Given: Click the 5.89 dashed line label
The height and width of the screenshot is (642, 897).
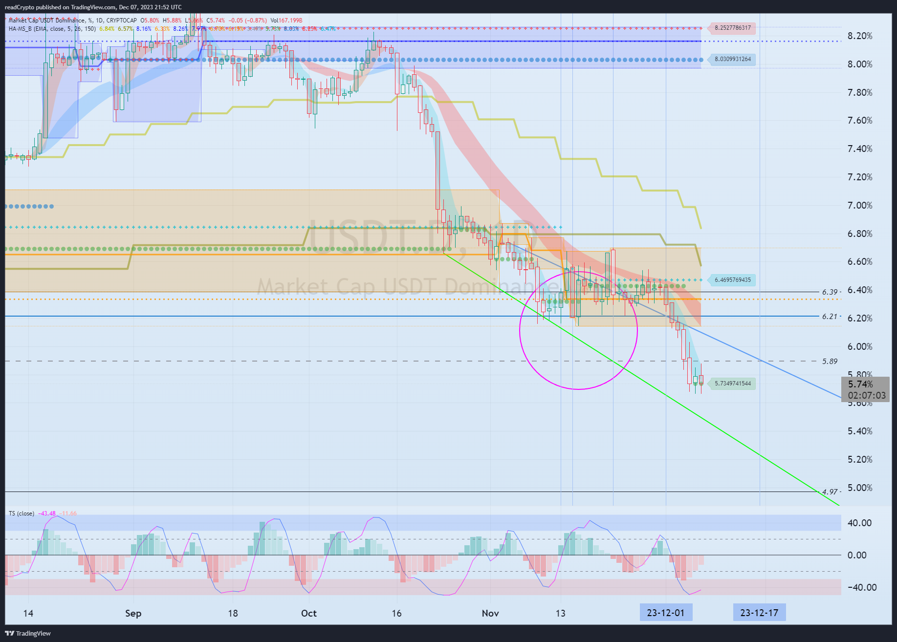Looking at the screenshot, I should click(830, 362).
